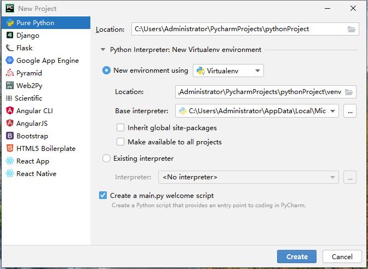Image resolution: width=368 pixels, height=269 pixels.
Task: Uncheck Create a main.py welcome script
Action: (x=103, y=195)
